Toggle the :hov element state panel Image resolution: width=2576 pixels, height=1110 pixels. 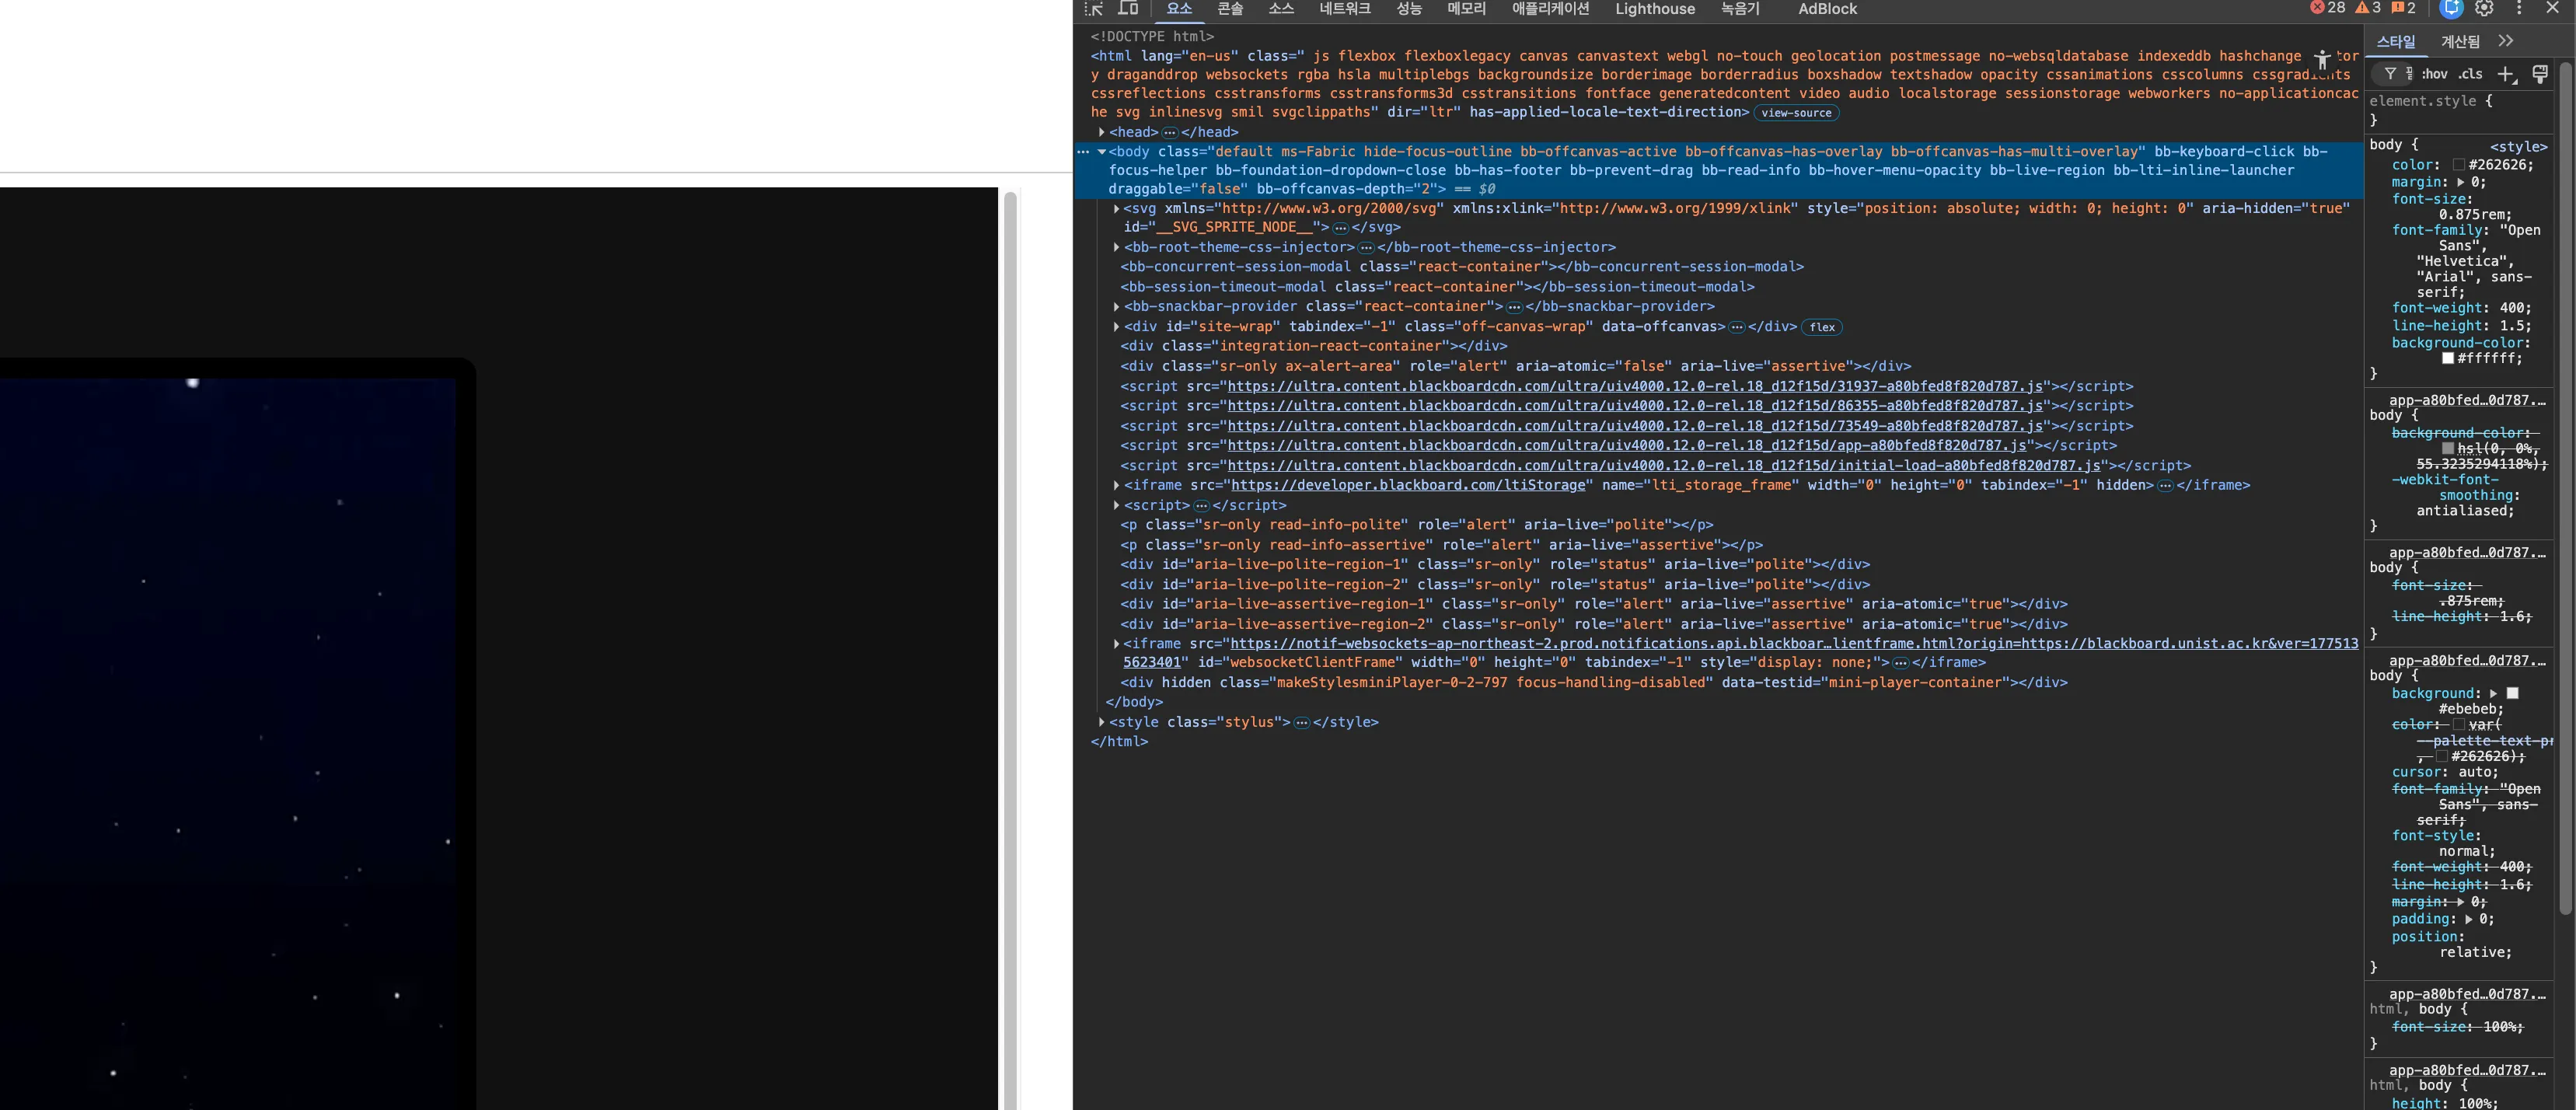coord(2434,74)
